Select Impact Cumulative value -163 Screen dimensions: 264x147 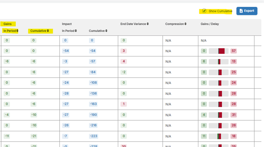click(93, 104)
